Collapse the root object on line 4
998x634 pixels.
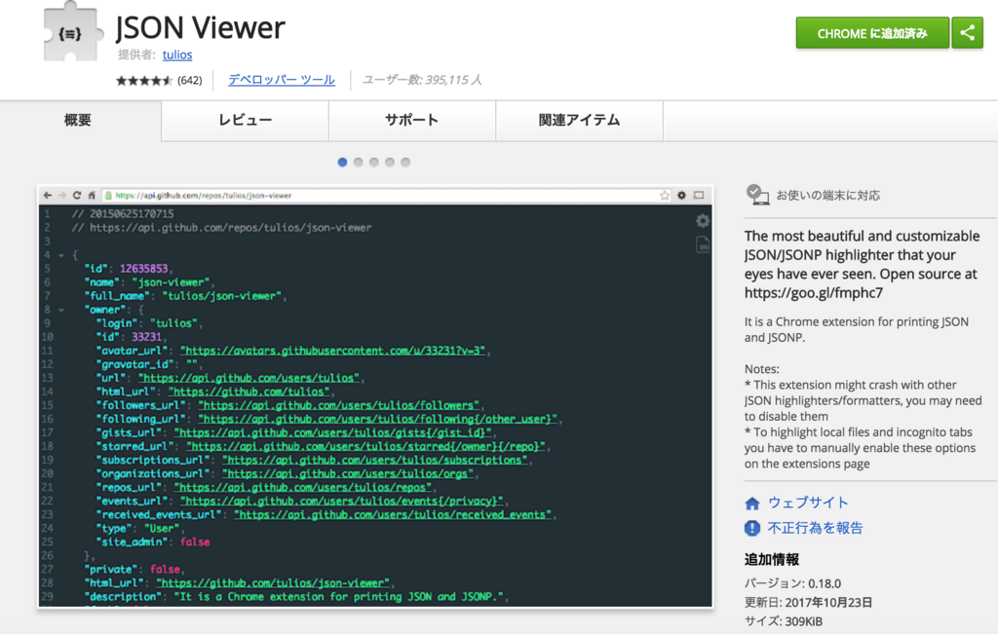[x=61, y=255]
